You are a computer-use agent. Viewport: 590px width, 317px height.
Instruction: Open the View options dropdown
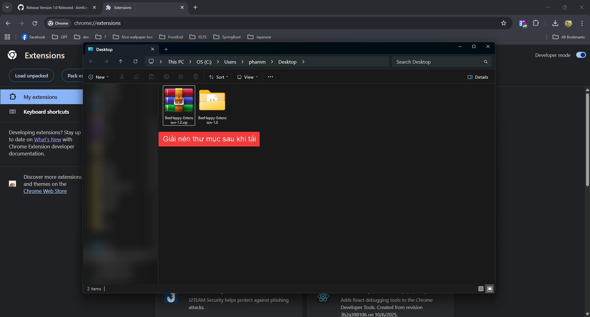[x=247, y=77]
